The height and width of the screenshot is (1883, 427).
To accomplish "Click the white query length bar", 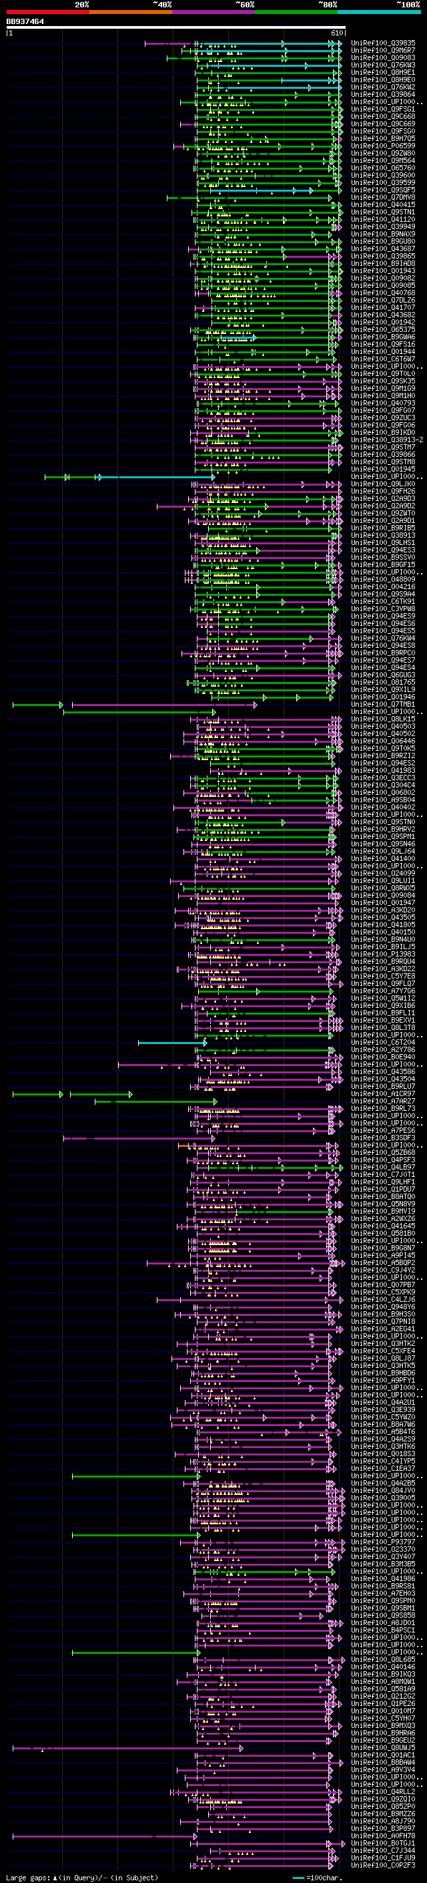I will pos(176,28).
